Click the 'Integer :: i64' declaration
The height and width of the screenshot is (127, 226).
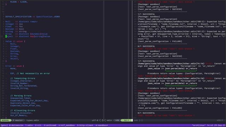(14, 24)
